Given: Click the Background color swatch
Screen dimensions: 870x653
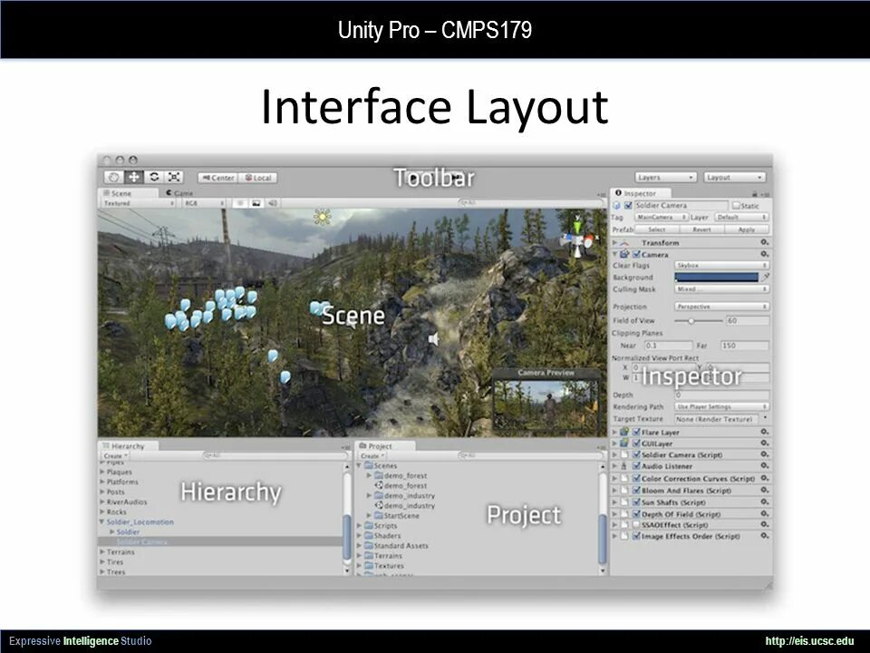Looking at the screenshot, I should point(716,278).
